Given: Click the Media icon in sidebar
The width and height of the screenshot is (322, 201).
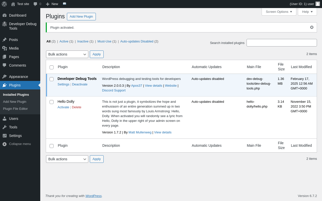Looking at the screenshot, I should coord(5,48).
